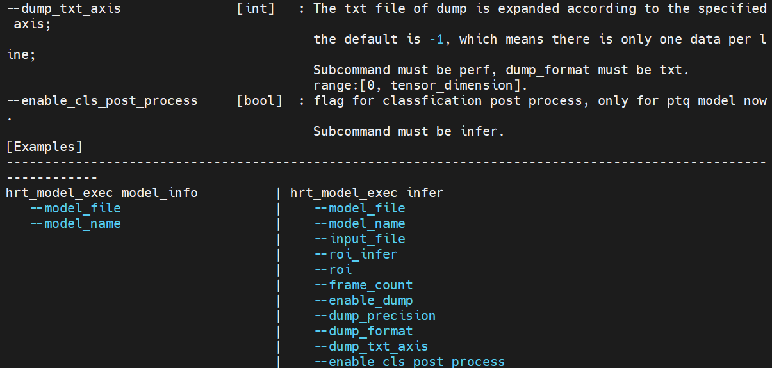The width and height of the screenshot is (772, 368).
Task: Click --dump_format in the infer example list
Action: tap(363, 332)
